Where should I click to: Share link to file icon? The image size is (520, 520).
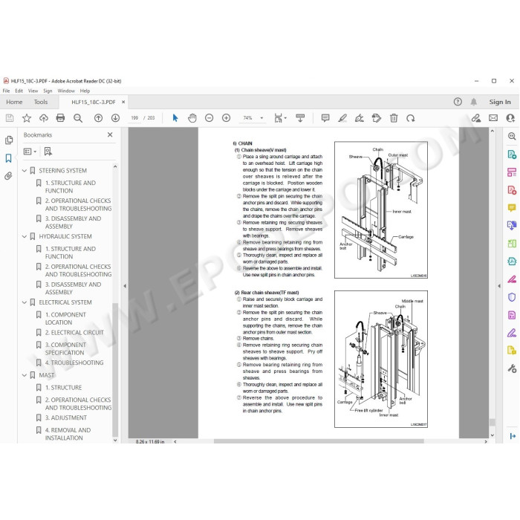(x=476, y=118)
